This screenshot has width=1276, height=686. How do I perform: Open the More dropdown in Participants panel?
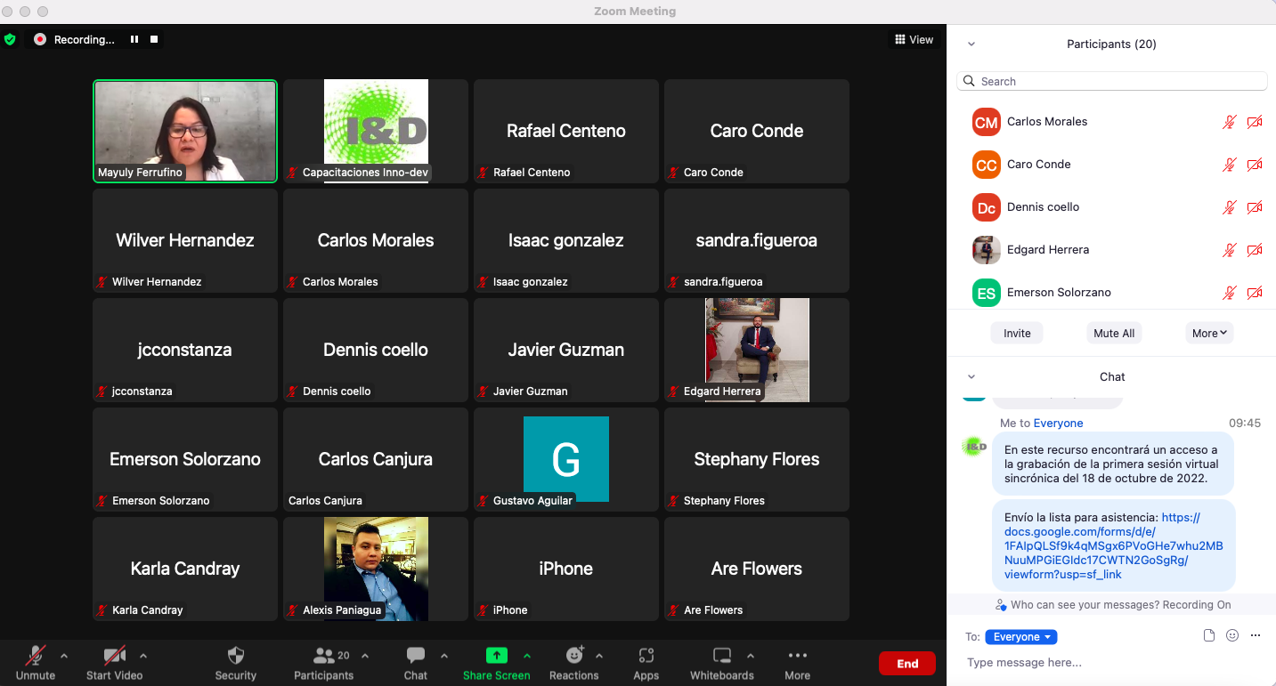click(x=1209, y=333)
